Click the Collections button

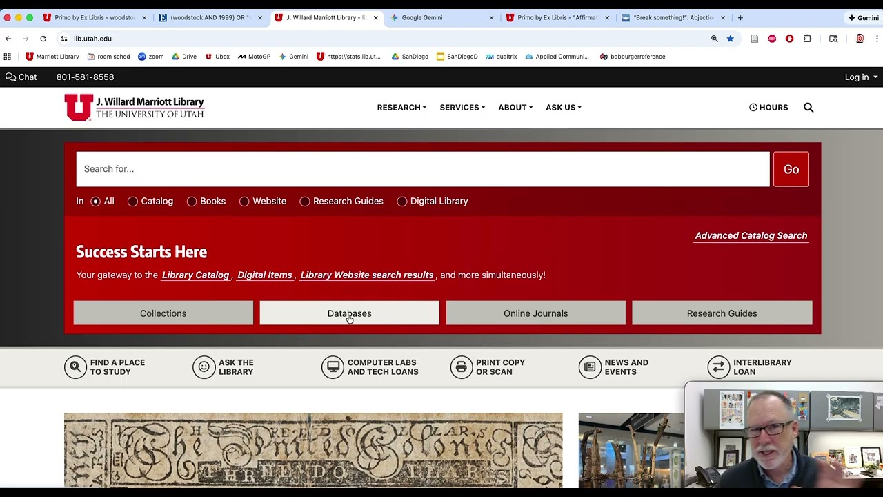tap(163, 313)
